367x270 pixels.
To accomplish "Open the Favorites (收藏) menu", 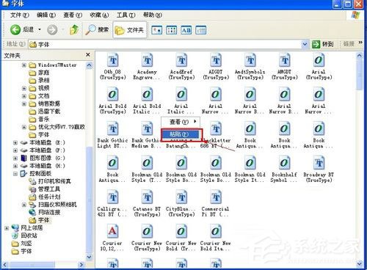I will click(99, 15).
